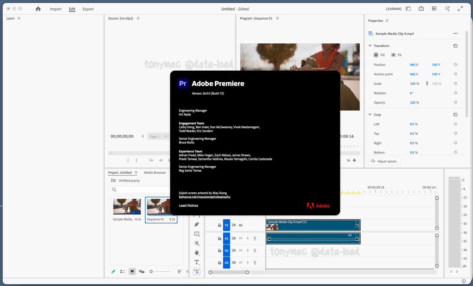The width and height of the screenshot is (473, 286).
Task: Reset Crop properties arrow icon
Action: (x=455, y=114)
